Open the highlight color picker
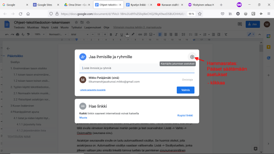 pos(133,35)
